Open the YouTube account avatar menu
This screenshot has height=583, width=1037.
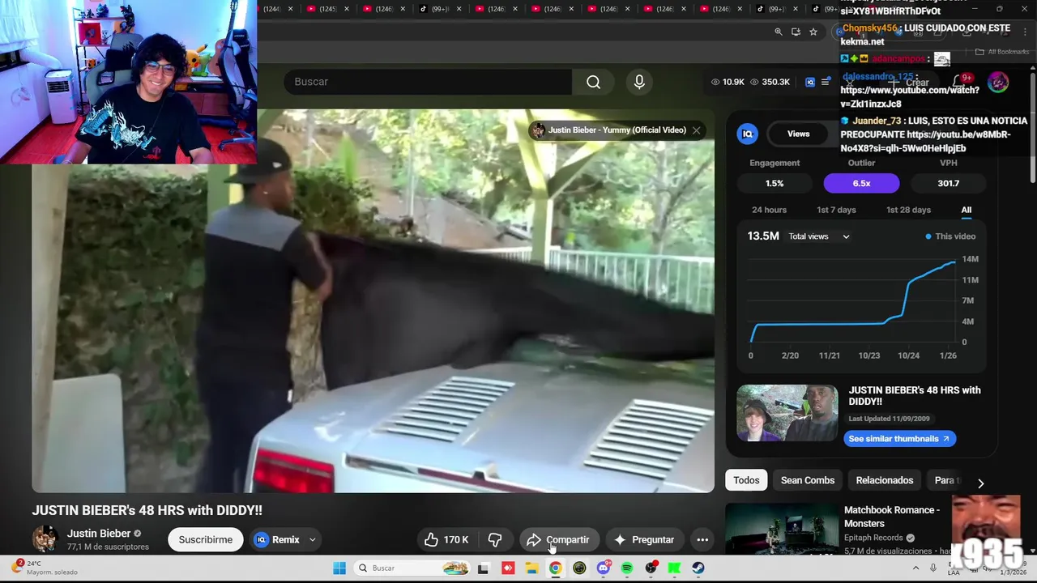pos(998,82)
